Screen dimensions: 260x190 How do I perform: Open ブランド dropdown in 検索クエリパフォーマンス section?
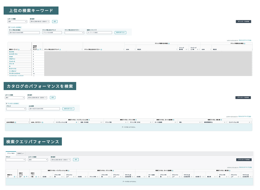pyautogui.click(x=16, y=160)
